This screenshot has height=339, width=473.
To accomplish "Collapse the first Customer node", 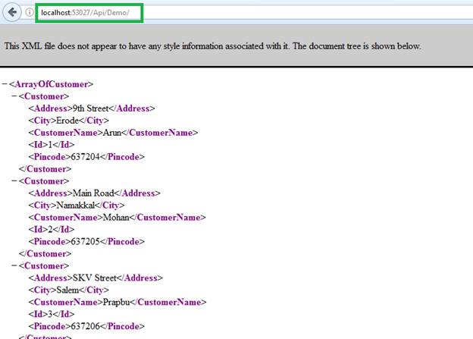I will 14,96.
